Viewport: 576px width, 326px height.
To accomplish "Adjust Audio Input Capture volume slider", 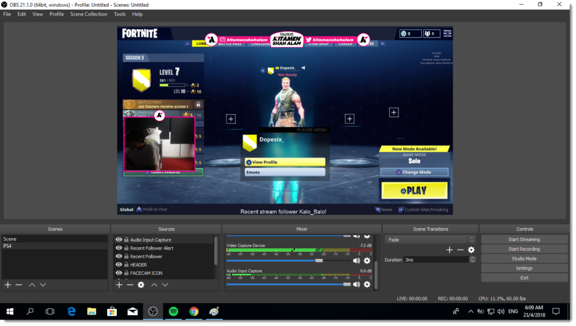I will click(347, 285).
